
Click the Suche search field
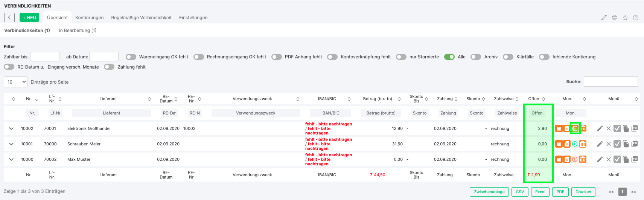tap(611, 82)
